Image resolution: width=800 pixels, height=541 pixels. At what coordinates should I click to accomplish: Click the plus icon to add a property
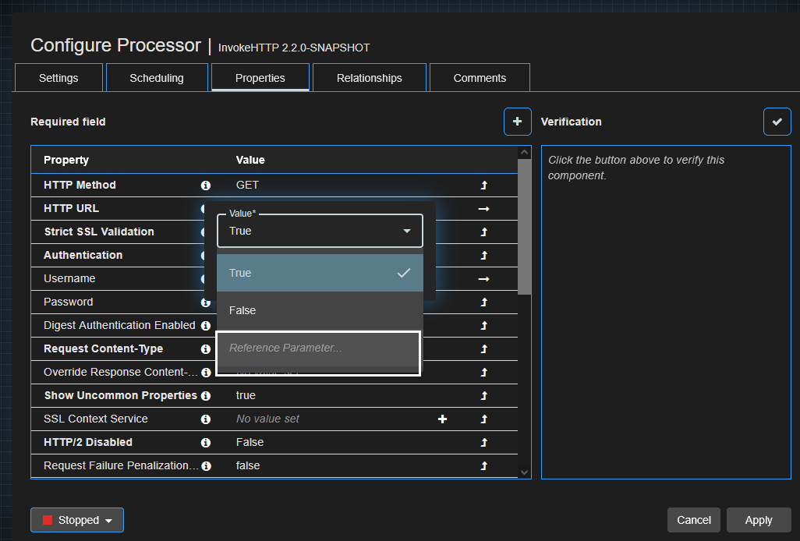tap(517, 122)
